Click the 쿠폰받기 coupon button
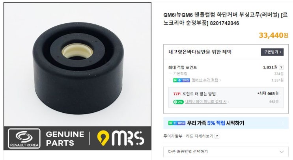Image resolution: width=293 pixels, height=160 pixels. pyautogui.click(x=272, y=52)
